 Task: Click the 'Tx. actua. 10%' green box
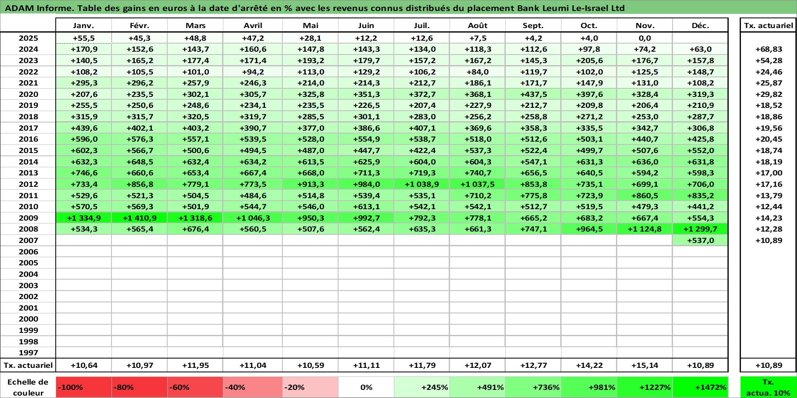(768, 387)
